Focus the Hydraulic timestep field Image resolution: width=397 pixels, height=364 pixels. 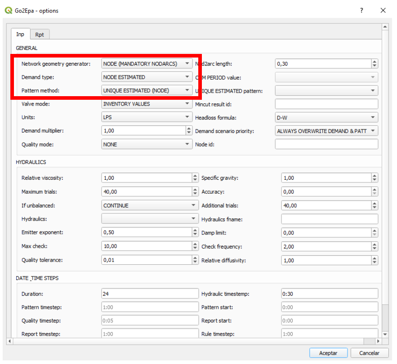tap(330, 294)
